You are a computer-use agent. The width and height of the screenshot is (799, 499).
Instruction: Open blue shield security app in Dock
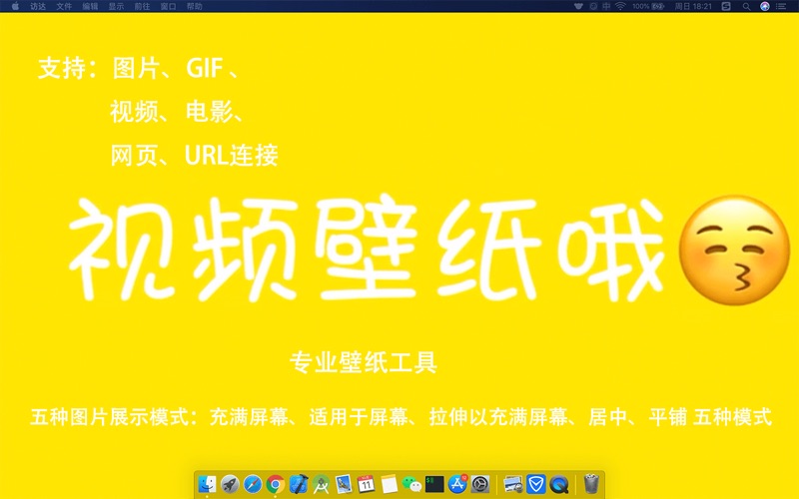point(536,484)
